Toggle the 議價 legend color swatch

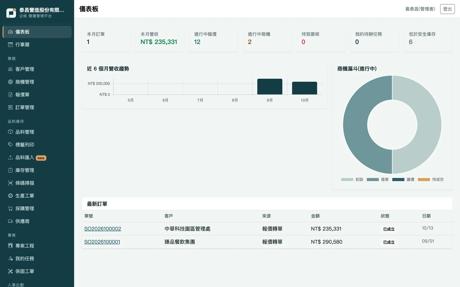tap(398, 180)
